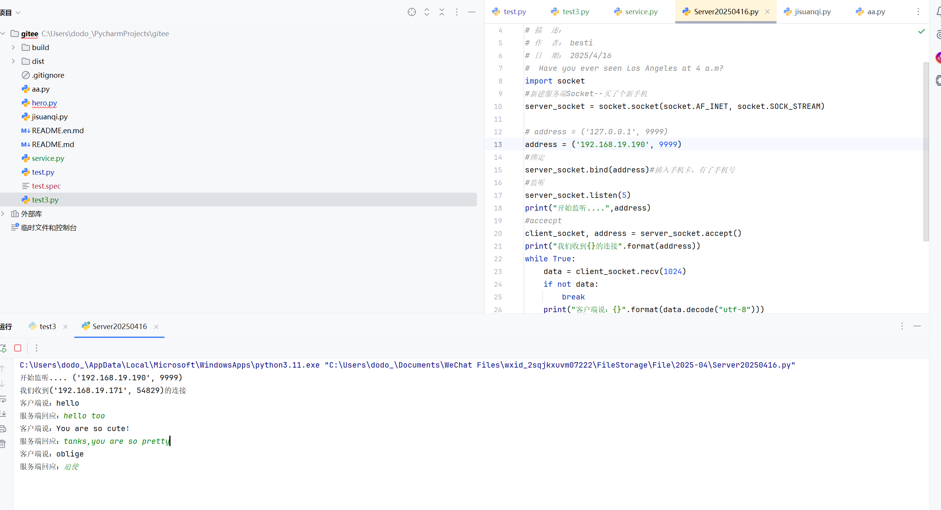941x510 pixels.
Task: Click the print console output icon
Action: point(3,428)
